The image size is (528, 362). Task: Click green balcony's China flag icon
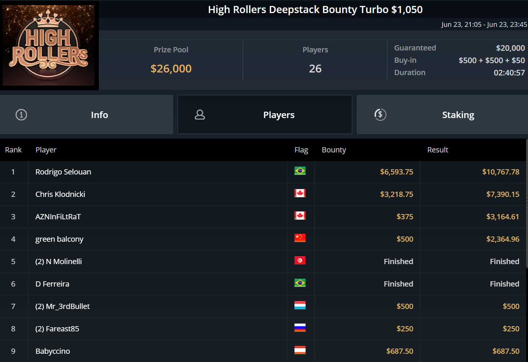coord(300,238)
